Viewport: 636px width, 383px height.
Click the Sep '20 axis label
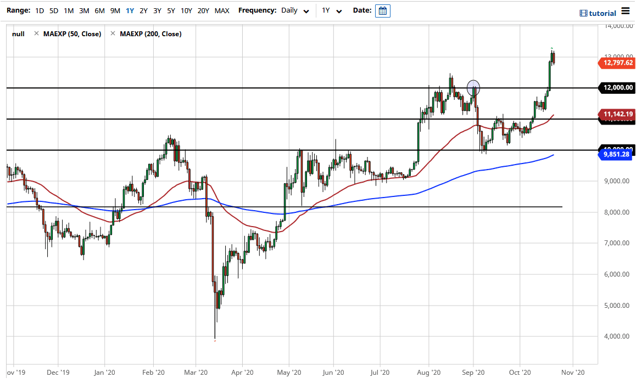473,373
